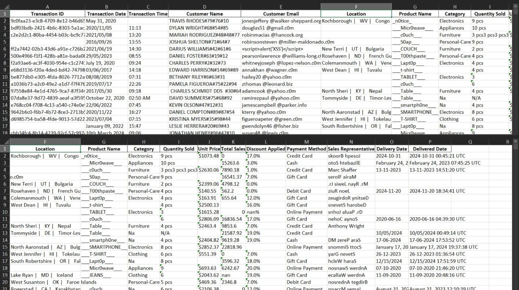This screenshot has height=290, width=519.
Task: Click the Discount Applied header cell
Action: tap(266, 149)
